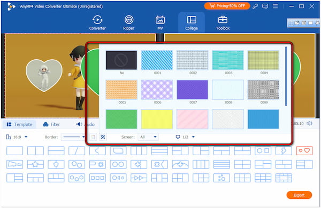
Task: Click the register key icon
Action: [255, 6]
